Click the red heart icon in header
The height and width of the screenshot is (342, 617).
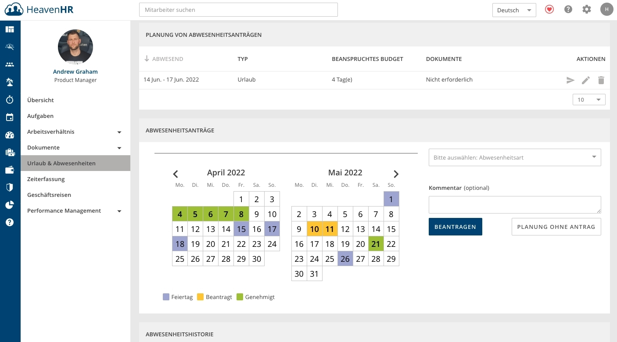[549, 9]
